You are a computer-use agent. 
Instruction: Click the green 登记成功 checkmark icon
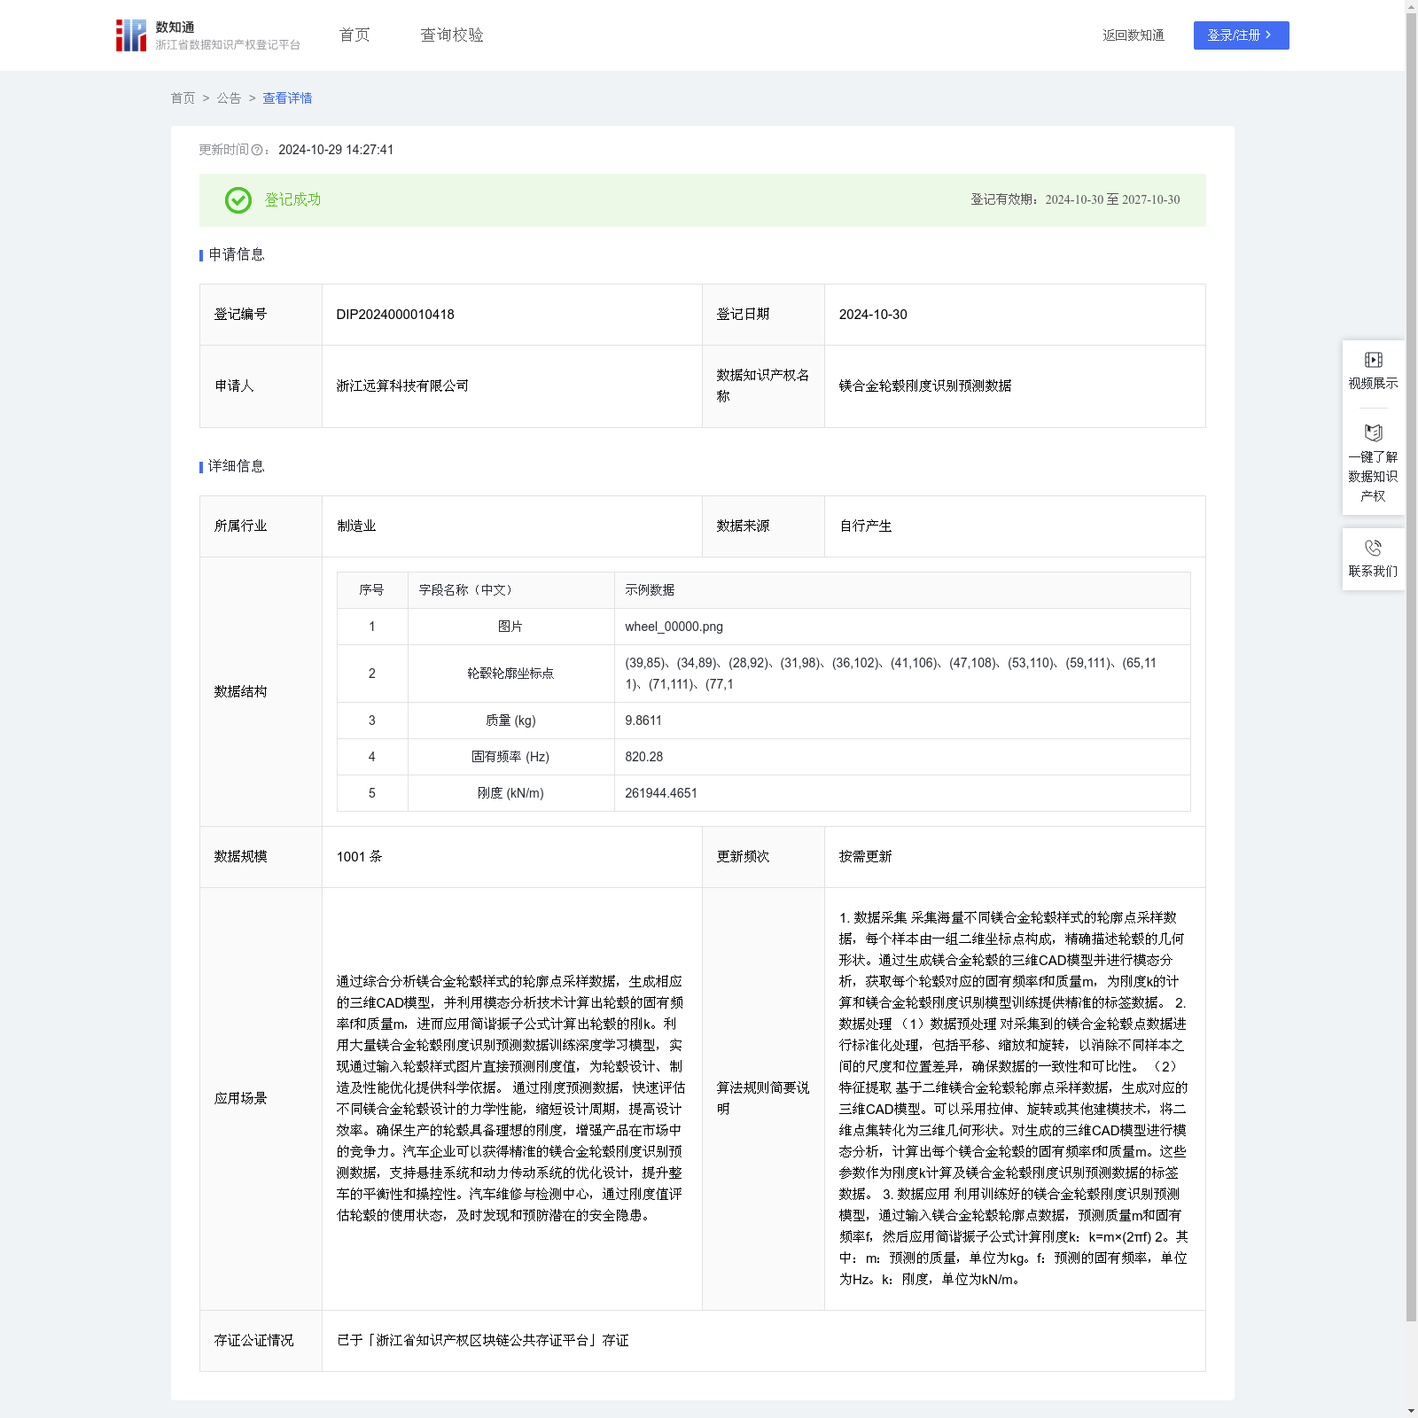[x=238, y=200]
